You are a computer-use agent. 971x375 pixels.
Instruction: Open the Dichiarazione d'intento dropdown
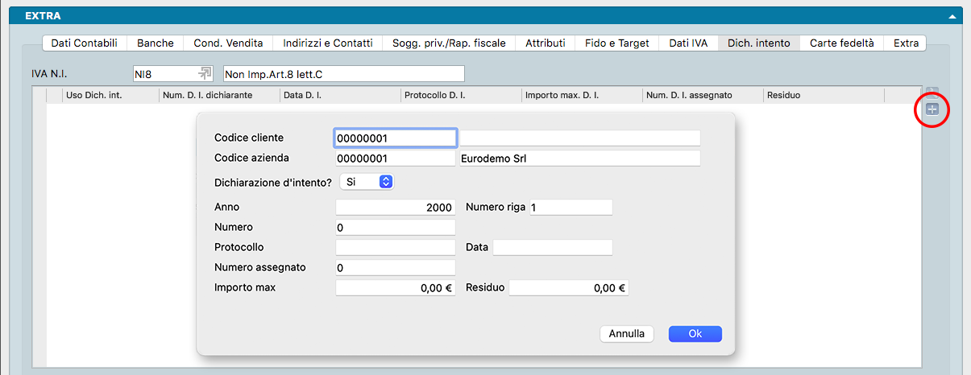pos(385,182)
